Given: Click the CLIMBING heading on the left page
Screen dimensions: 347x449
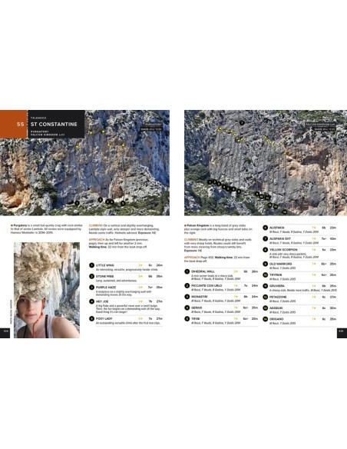Looking at the screenshot, I should click(96, 225).
